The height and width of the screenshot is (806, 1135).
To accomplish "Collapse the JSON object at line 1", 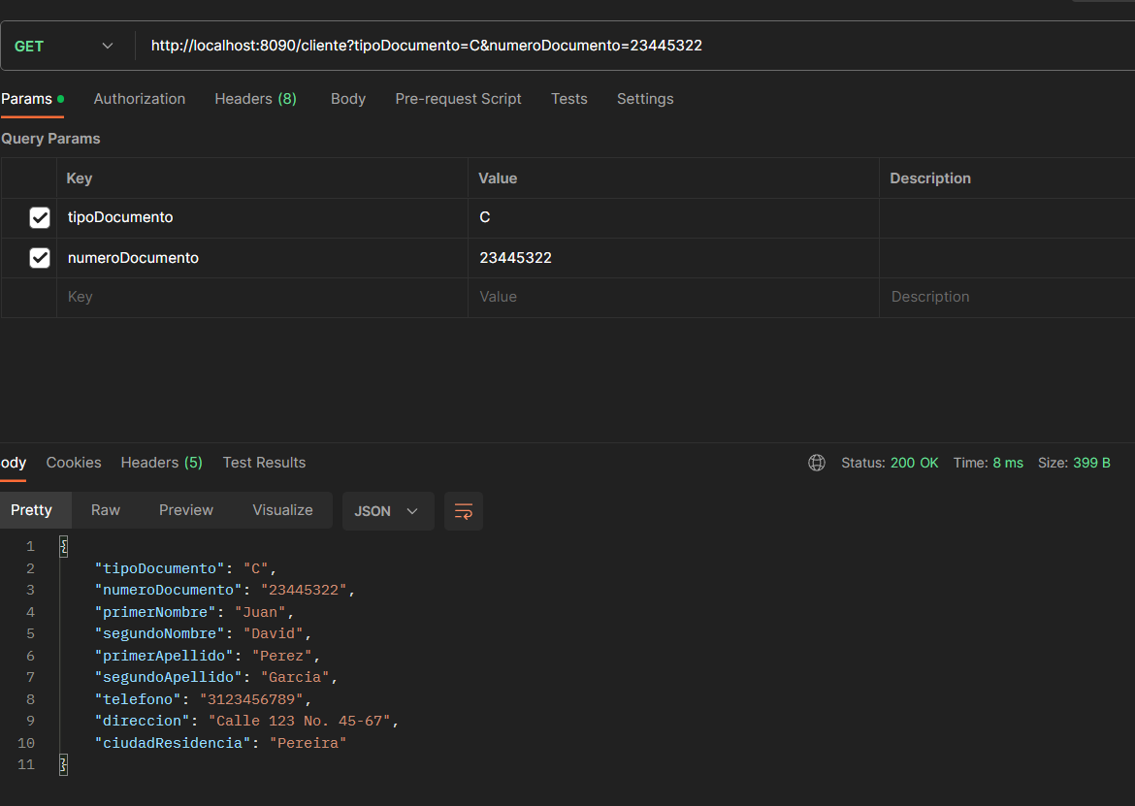I will coord(63,545).
